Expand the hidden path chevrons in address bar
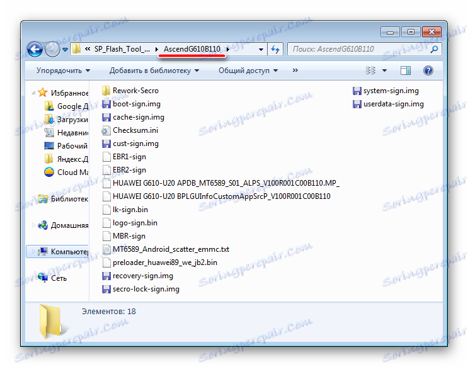 (x=88, y=49)
